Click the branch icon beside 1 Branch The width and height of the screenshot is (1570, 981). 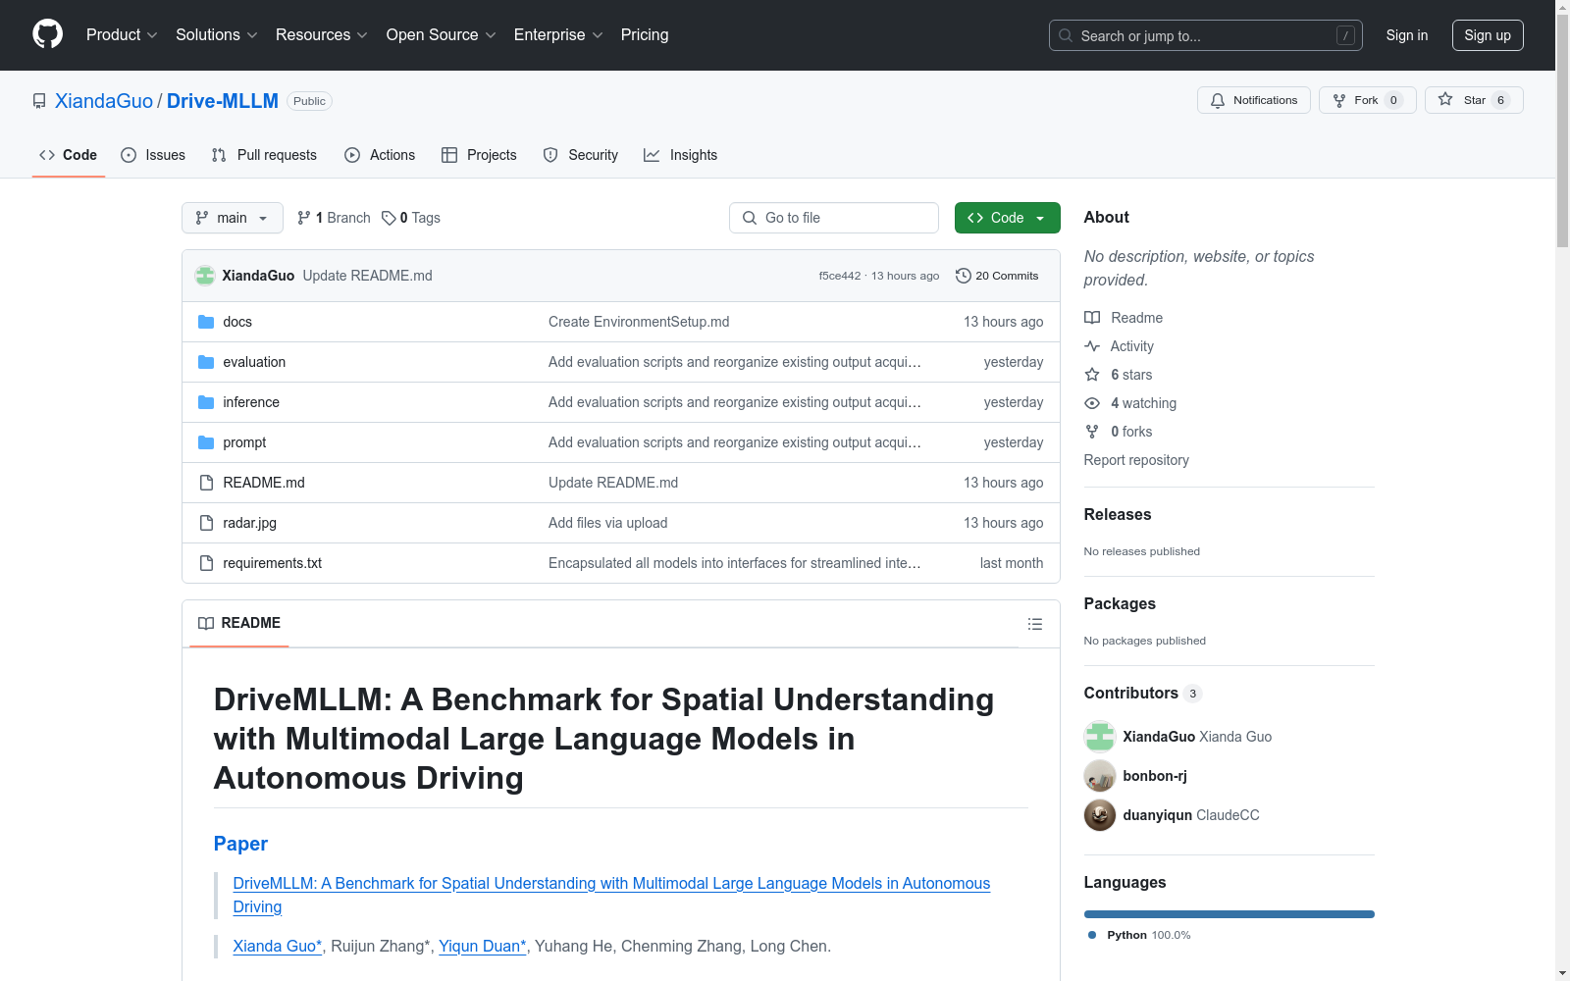(304, 218)
